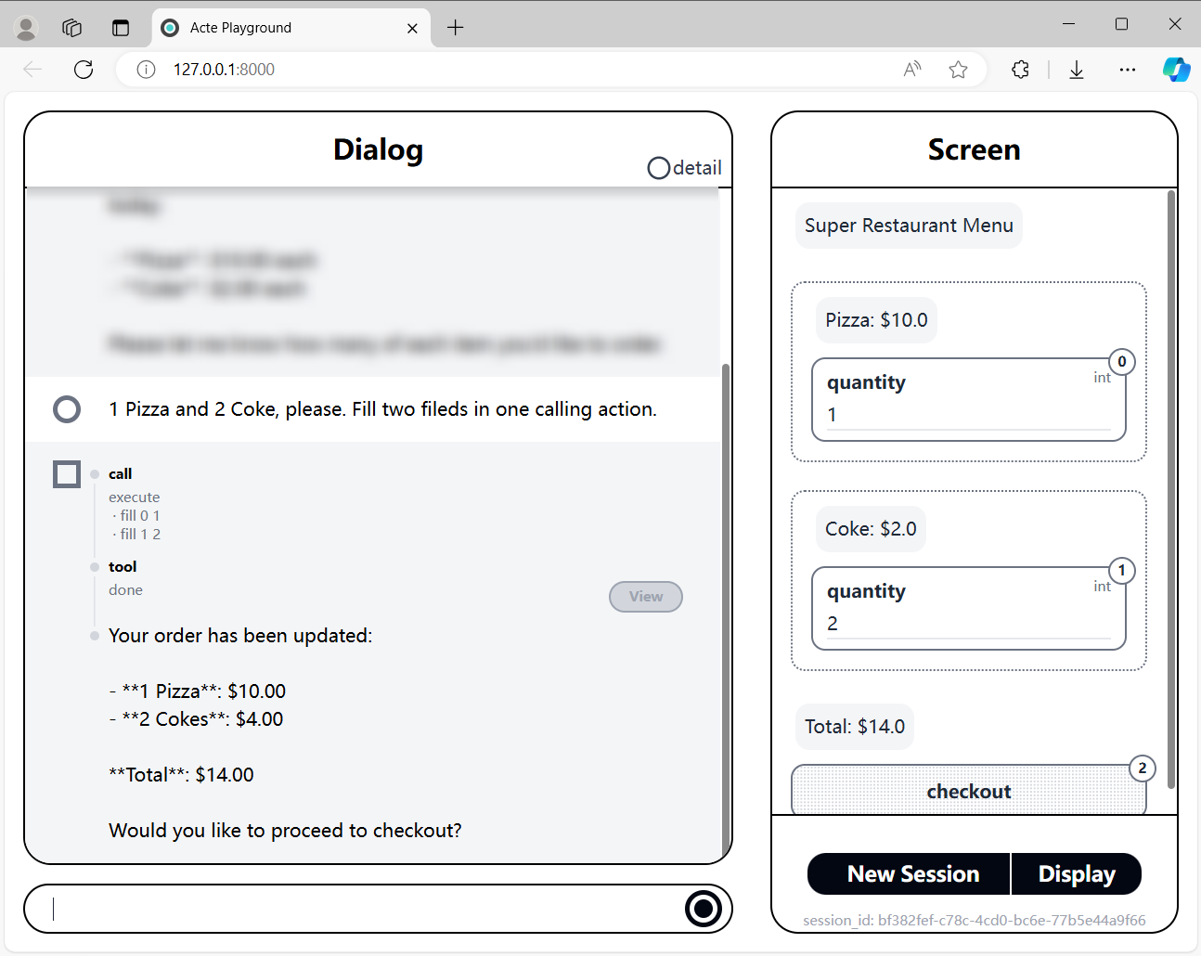Image resolution: width=1201 pixels, height=956 pixels.
Task: Click the Dialog message input field
Action: [353, 908]
